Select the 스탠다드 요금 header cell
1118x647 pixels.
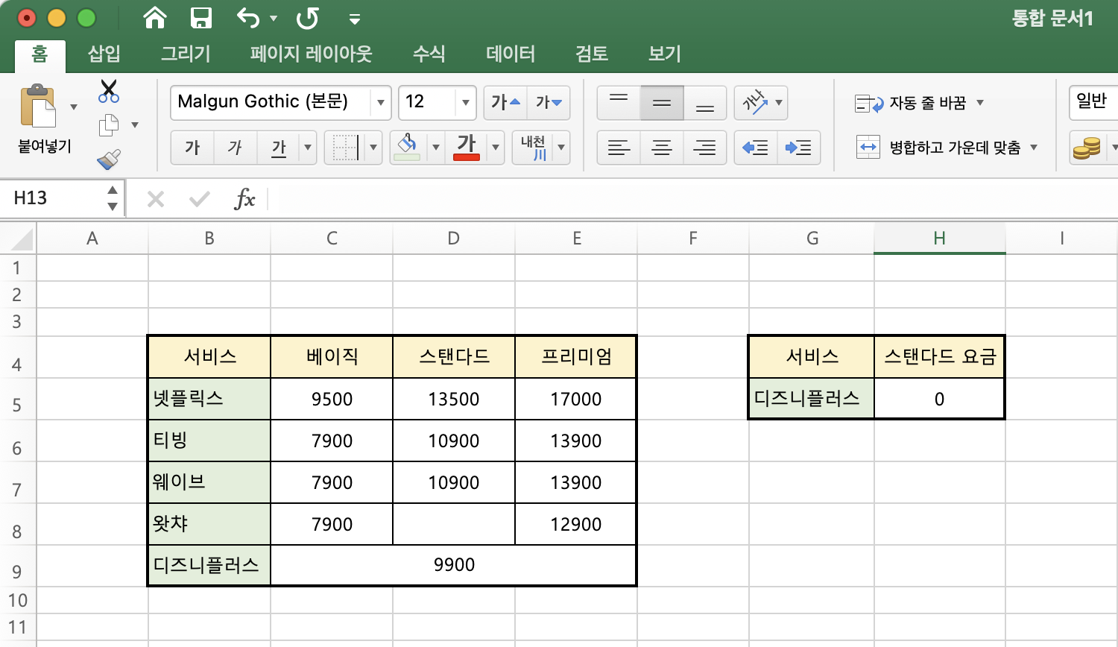tap(939, 357)
